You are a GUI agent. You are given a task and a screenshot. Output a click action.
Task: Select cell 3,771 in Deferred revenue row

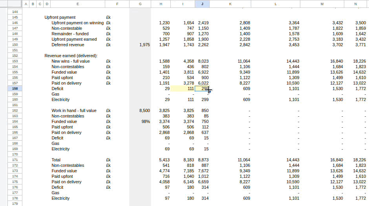coord(356,45)
